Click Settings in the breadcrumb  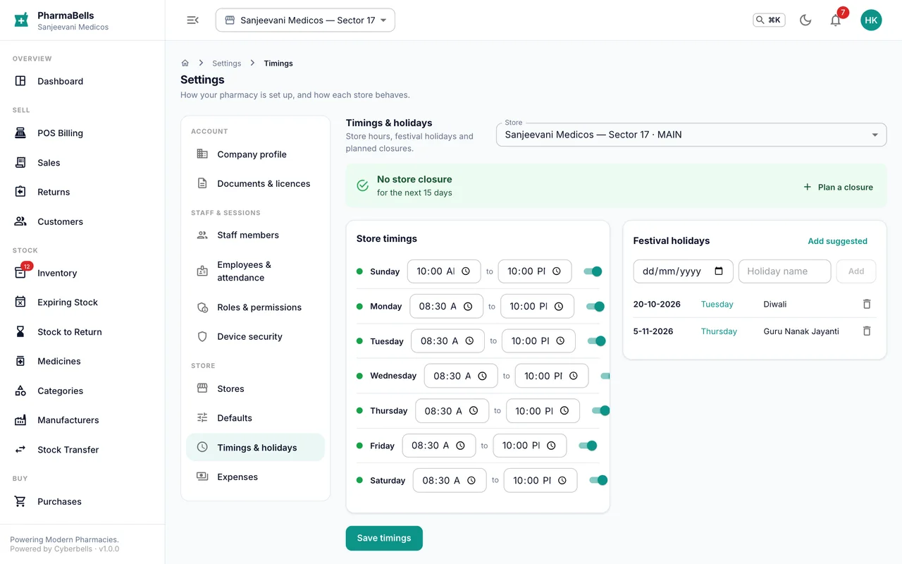[227, 63]
